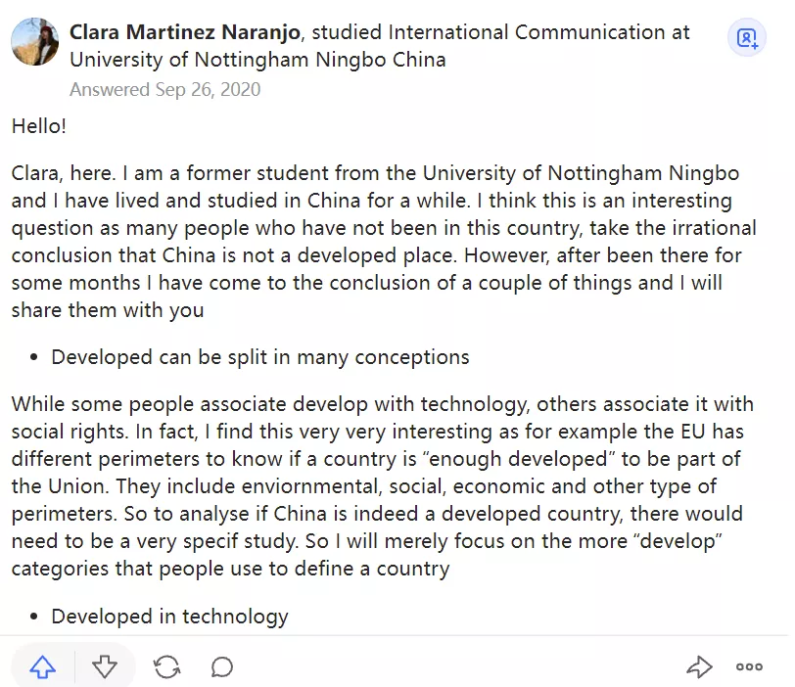795x687 pixels.
Task: Open the comments on this answer
Action: point(222,667)
